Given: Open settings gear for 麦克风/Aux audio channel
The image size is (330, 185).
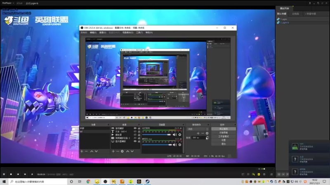Looking at the screenshot, I should tap(180, 145).
